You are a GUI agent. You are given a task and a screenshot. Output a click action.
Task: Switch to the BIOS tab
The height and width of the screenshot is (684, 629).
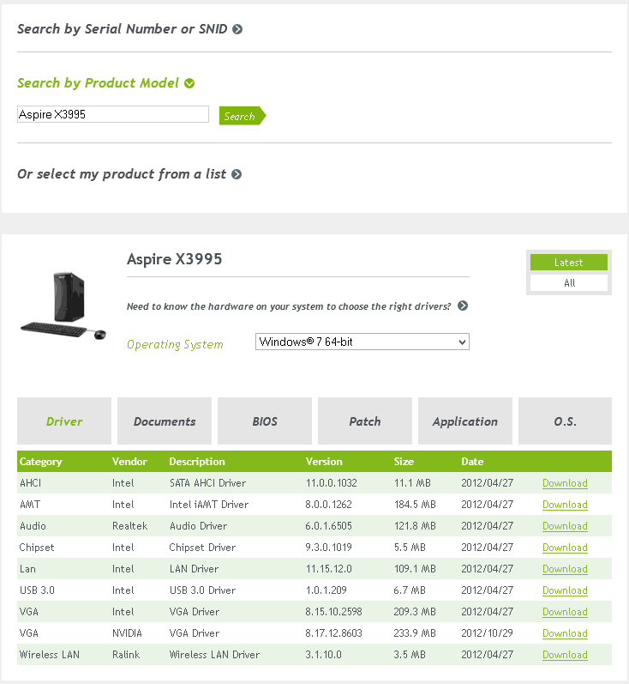coord(265,421)
